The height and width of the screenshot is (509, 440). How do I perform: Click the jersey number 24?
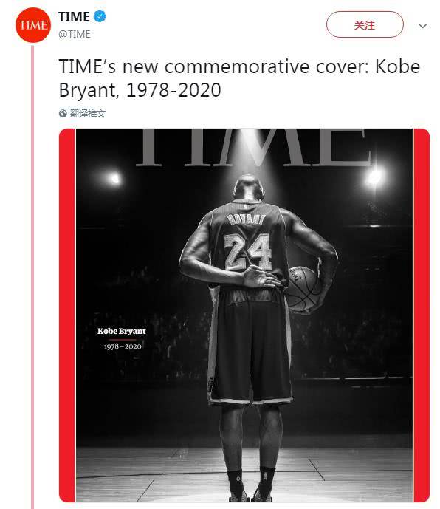(x=247, y=252)
